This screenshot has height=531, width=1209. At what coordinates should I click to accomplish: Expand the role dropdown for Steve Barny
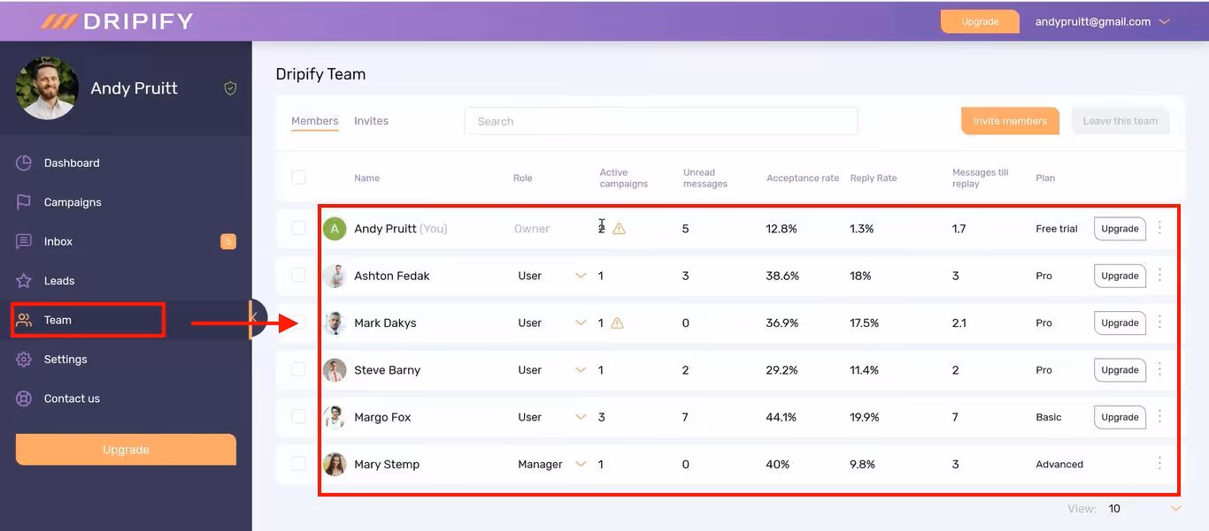click(581, 369)
